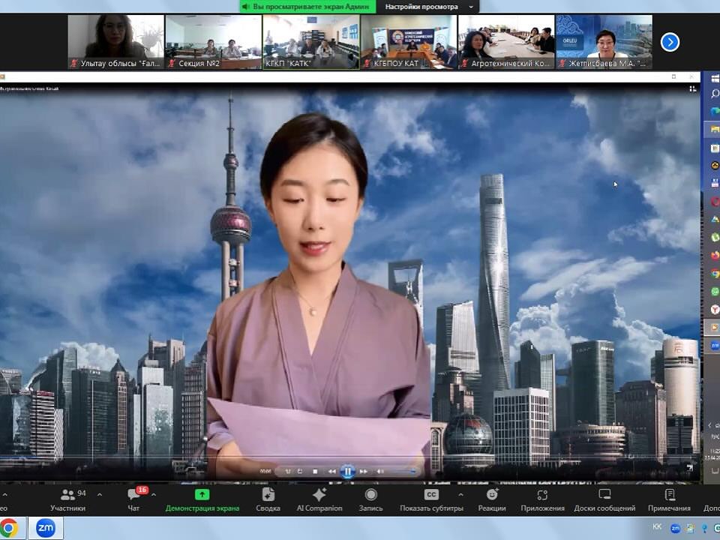Screen dimensions: 720x540
Task: Skip to next track in media player
Action: point(364,471)
